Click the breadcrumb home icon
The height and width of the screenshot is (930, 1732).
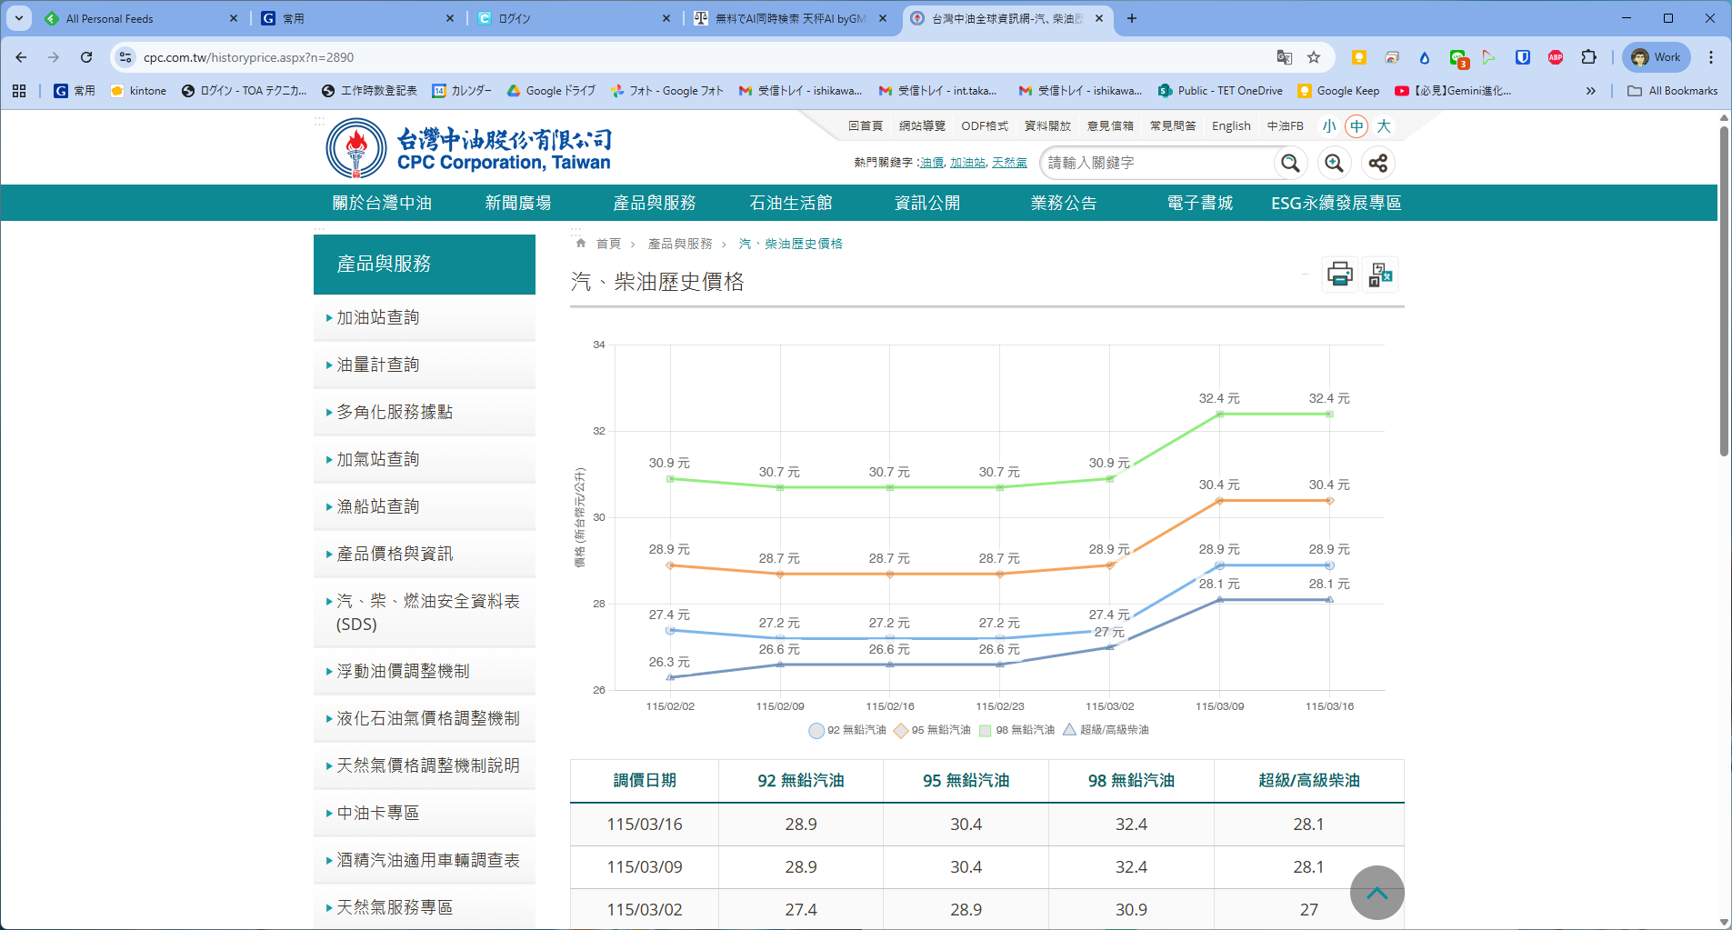(581, 243)
